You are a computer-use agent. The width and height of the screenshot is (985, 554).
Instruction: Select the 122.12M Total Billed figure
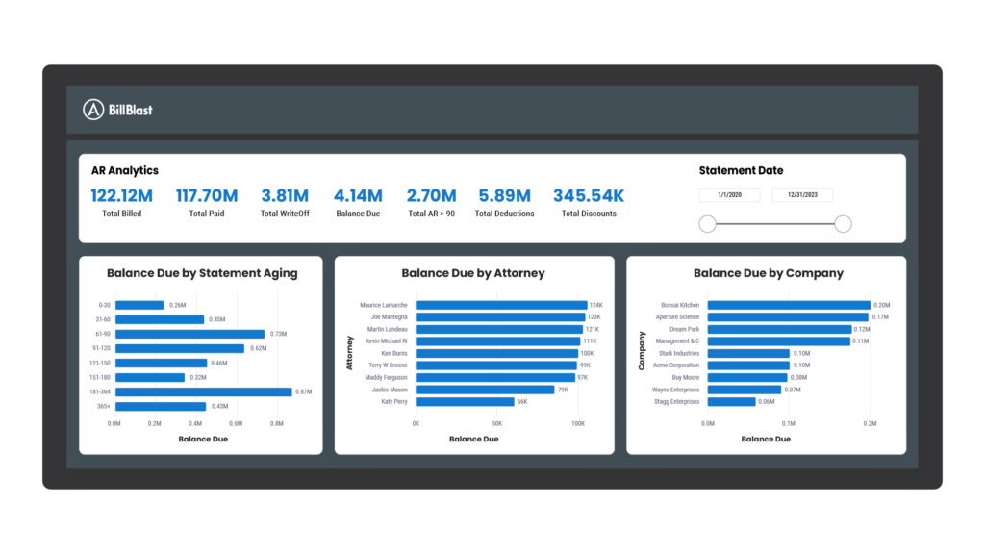[x=122, y=196]
